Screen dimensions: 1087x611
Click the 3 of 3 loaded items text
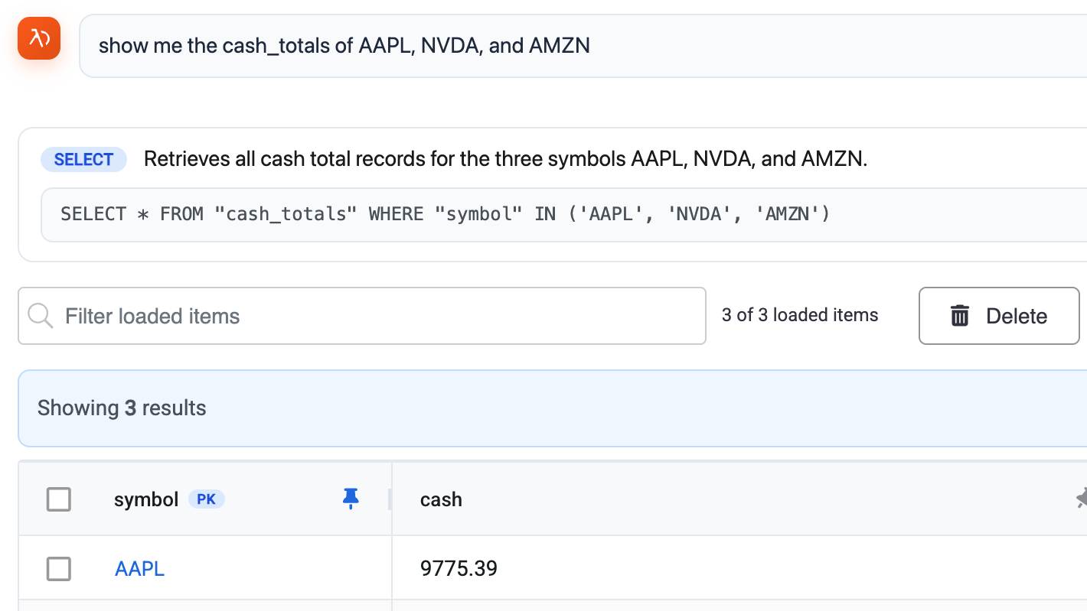point(800,315)
